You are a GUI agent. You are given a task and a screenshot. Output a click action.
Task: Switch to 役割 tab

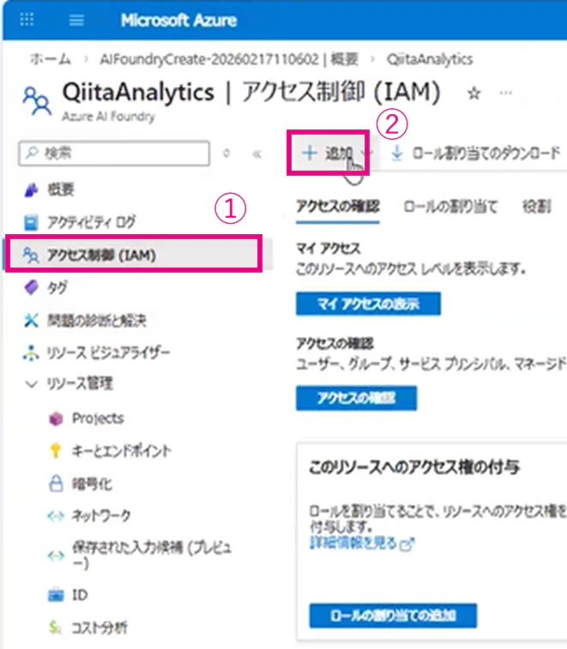coord(537,206)
